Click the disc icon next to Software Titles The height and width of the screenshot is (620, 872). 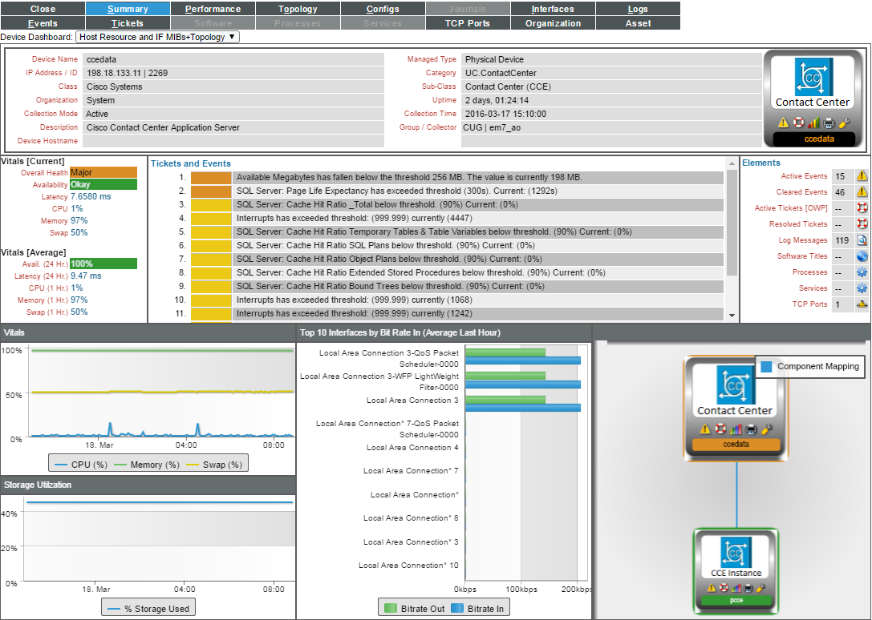862,256
